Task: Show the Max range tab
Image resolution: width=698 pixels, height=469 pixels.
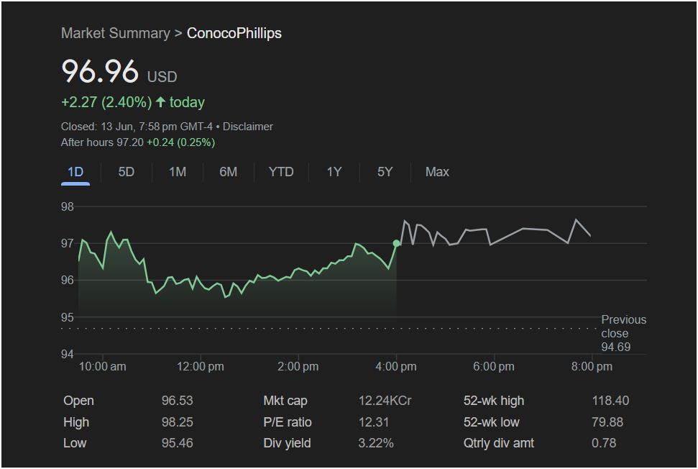Action: pyautogui.click(x=436, y=172)
